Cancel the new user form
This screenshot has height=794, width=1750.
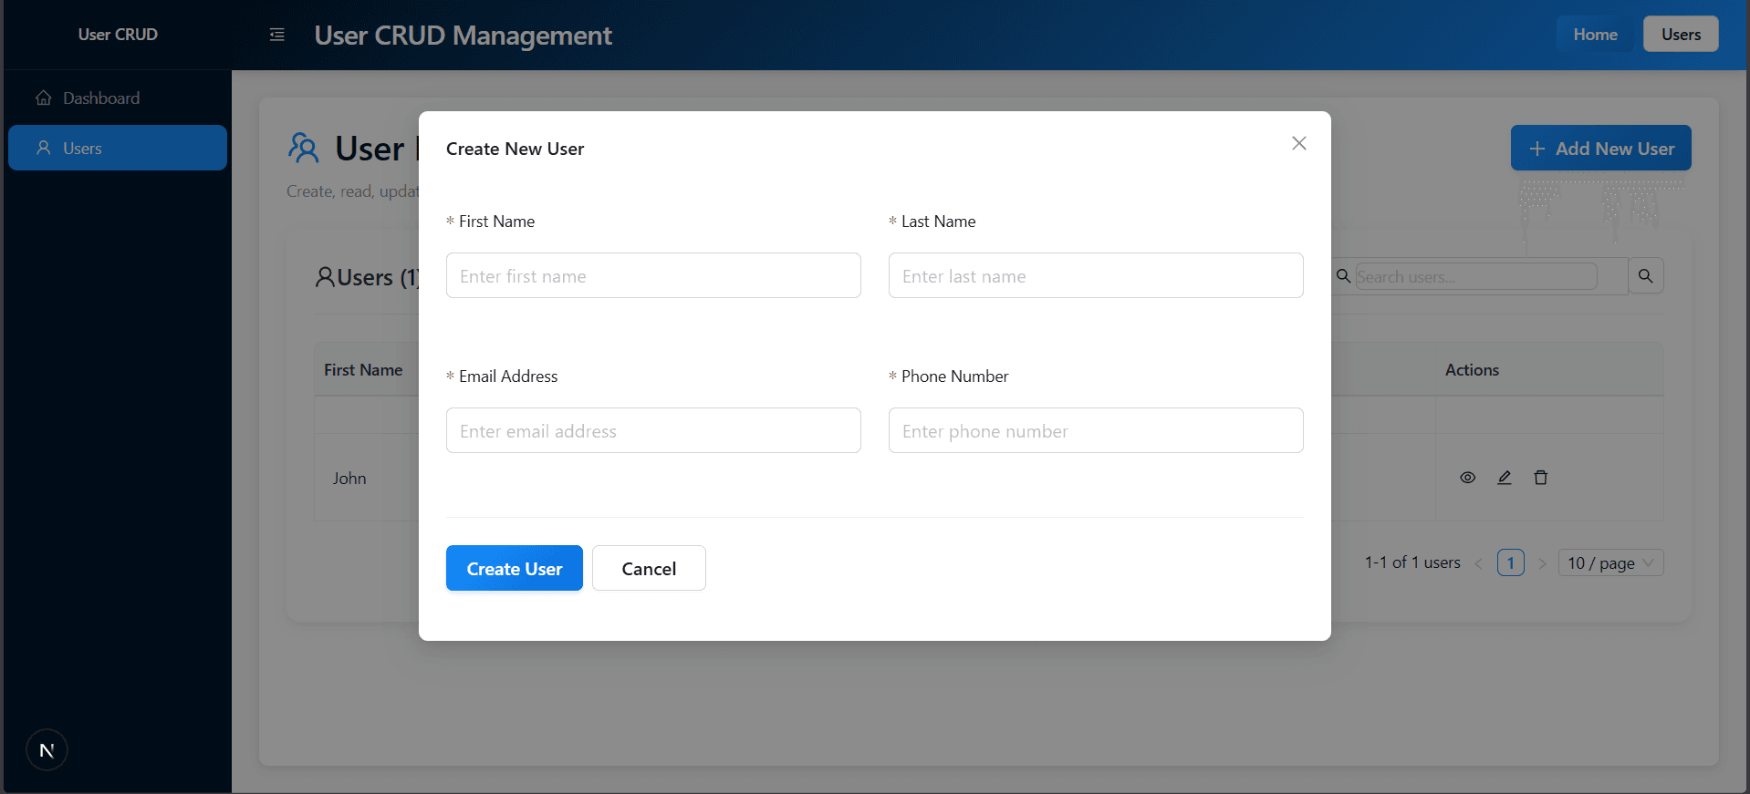pos(648,569)
